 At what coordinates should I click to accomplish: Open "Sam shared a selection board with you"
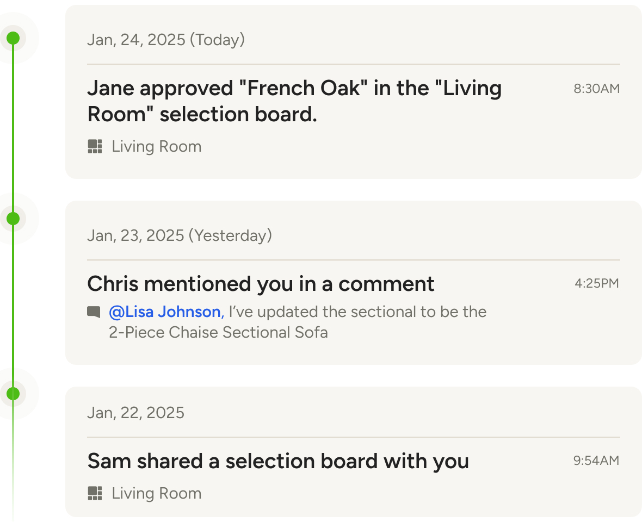[278, 461]
